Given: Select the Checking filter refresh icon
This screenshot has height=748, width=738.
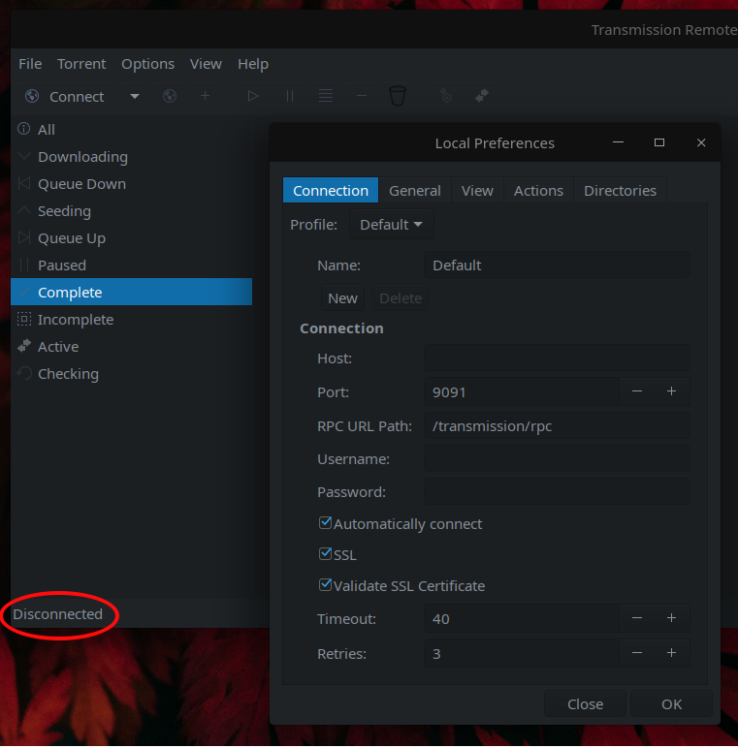Looking at the screenshot, I should coord(24,373).
